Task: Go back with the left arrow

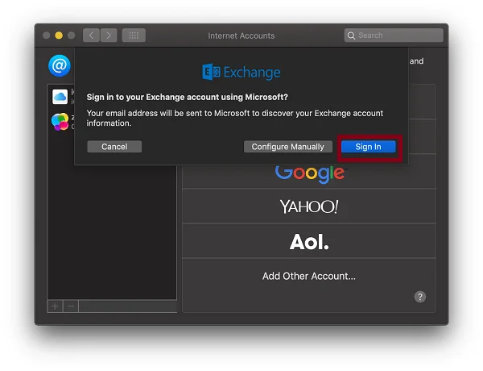Action: 91,35
